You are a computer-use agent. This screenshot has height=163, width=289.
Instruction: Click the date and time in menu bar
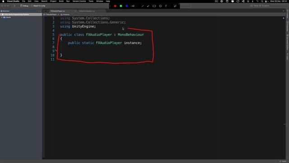click(279, 1)
